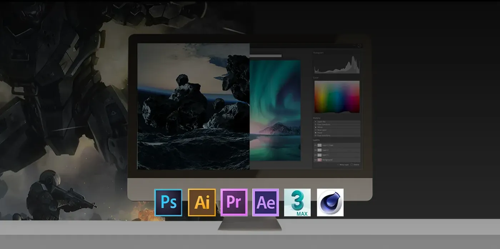Select the Premiere Pro Pr icon

234,203
